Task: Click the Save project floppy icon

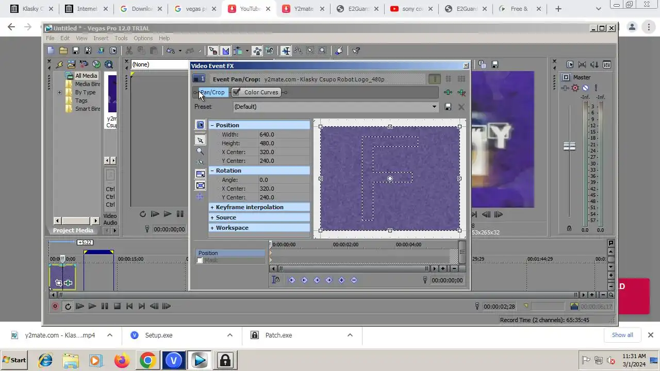Action: (75, 50)
